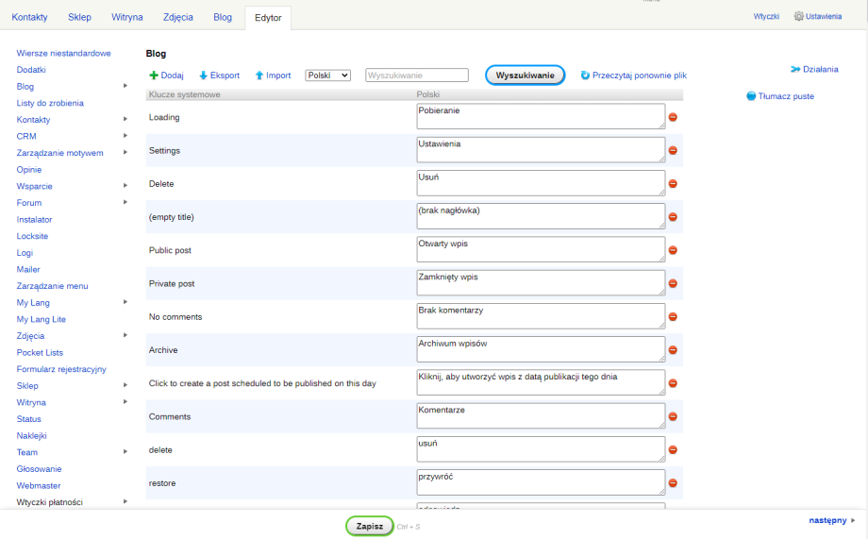
Task: Open the Ustawienia gear settings
Action: pos(799,17)
